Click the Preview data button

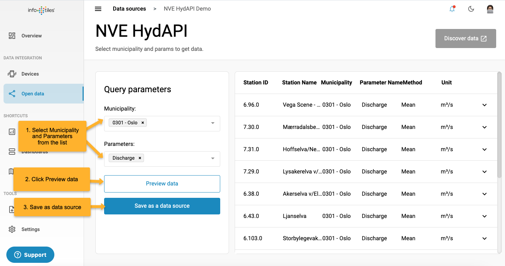click(x=162, y=184)
